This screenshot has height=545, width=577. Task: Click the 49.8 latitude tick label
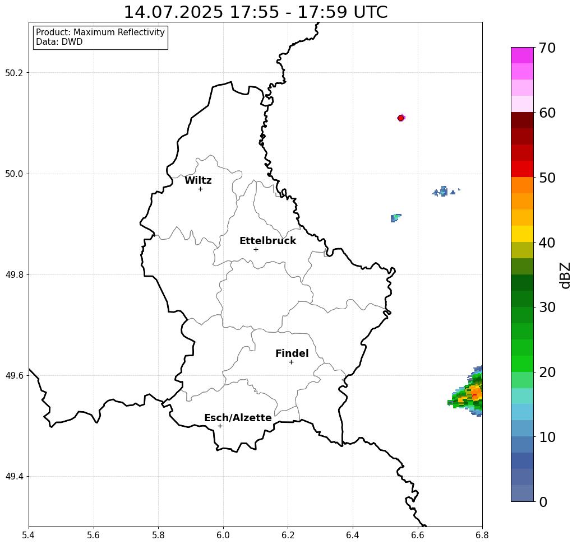[14, 275]
